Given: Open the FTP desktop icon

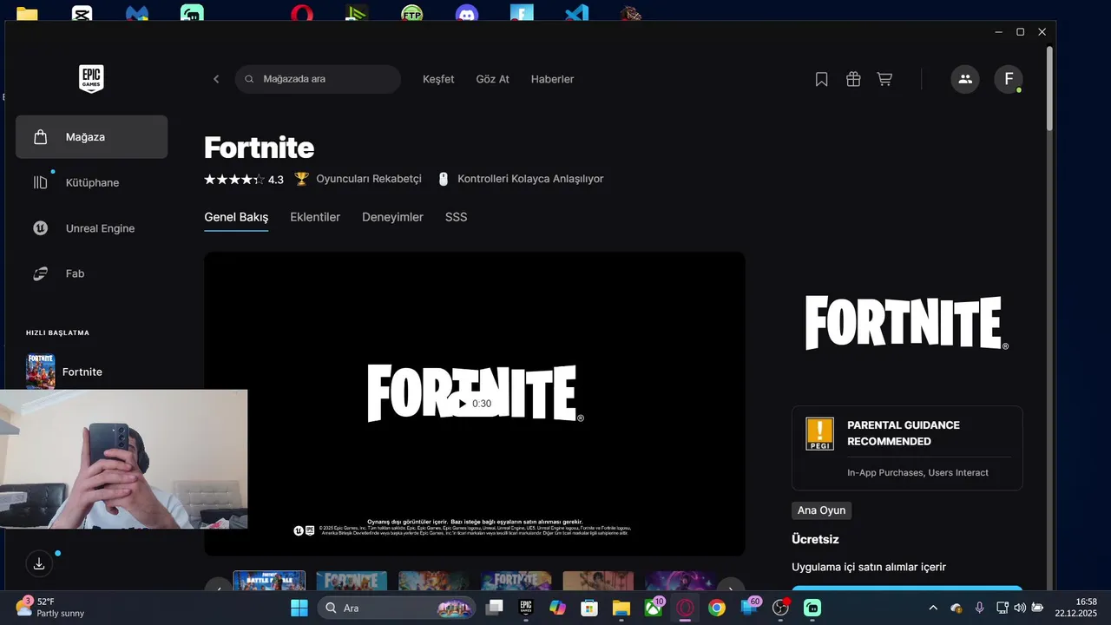Looking at the screenshot, I should click(x=412, y=13).
